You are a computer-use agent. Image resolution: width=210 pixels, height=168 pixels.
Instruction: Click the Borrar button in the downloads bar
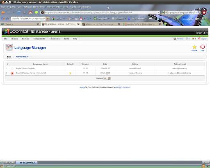point(206,163)
